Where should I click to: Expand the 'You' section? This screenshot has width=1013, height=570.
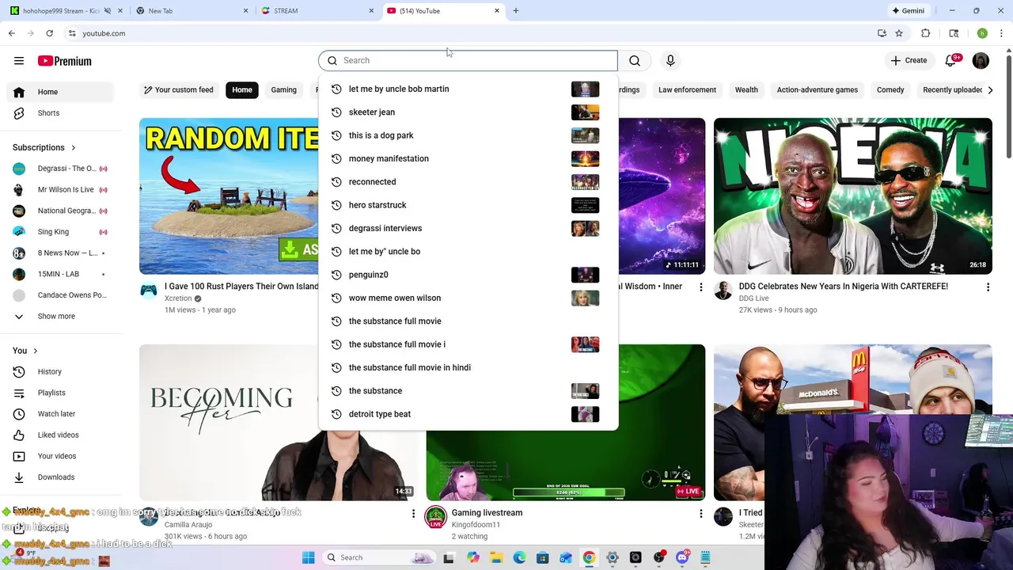[x=25, y=351]
